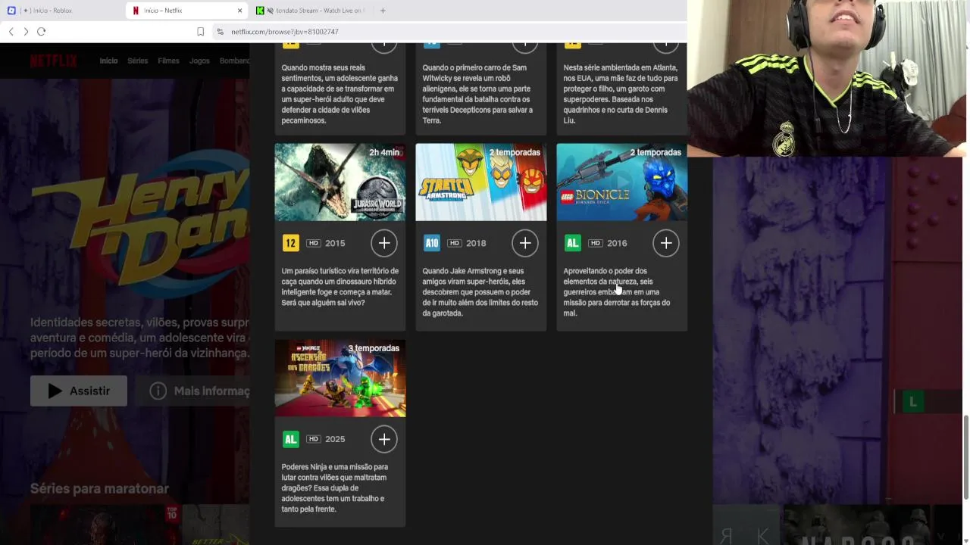The height and width of the screenshot is (545, 970).
Task: Click the HD badge next to 2016
Action: [x=596, y=243]
